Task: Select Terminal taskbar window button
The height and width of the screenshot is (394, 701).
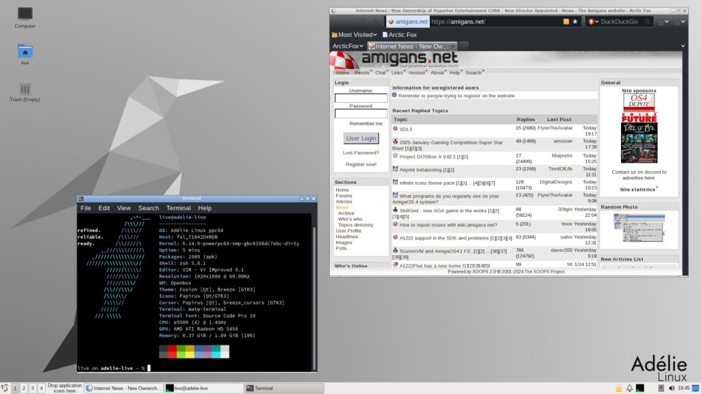Action: pos(284,389)
